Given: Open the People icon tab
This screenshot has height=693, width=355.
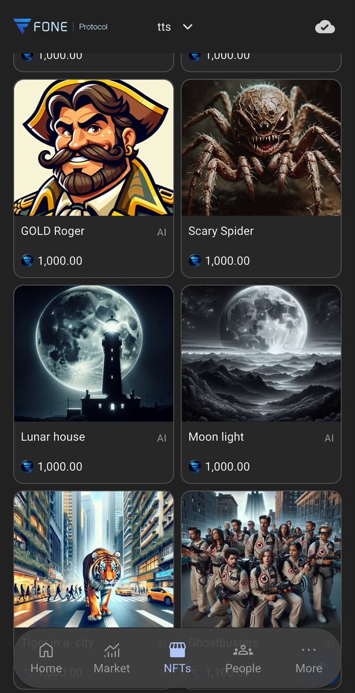Looking at the screenshot, I should click(x=243, y=651).
